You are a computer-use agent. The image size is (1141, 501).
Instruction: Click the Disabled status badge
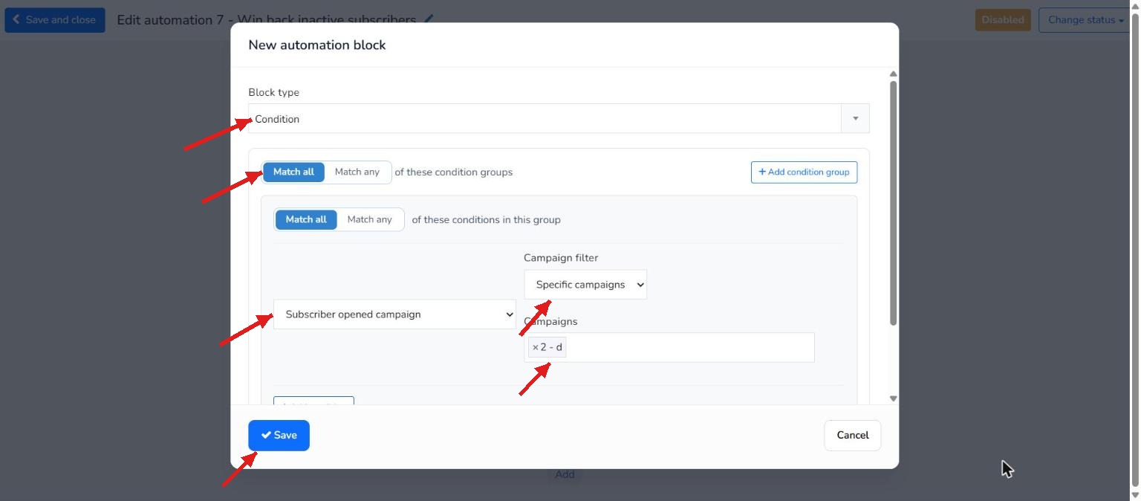tap(1002, 20)
